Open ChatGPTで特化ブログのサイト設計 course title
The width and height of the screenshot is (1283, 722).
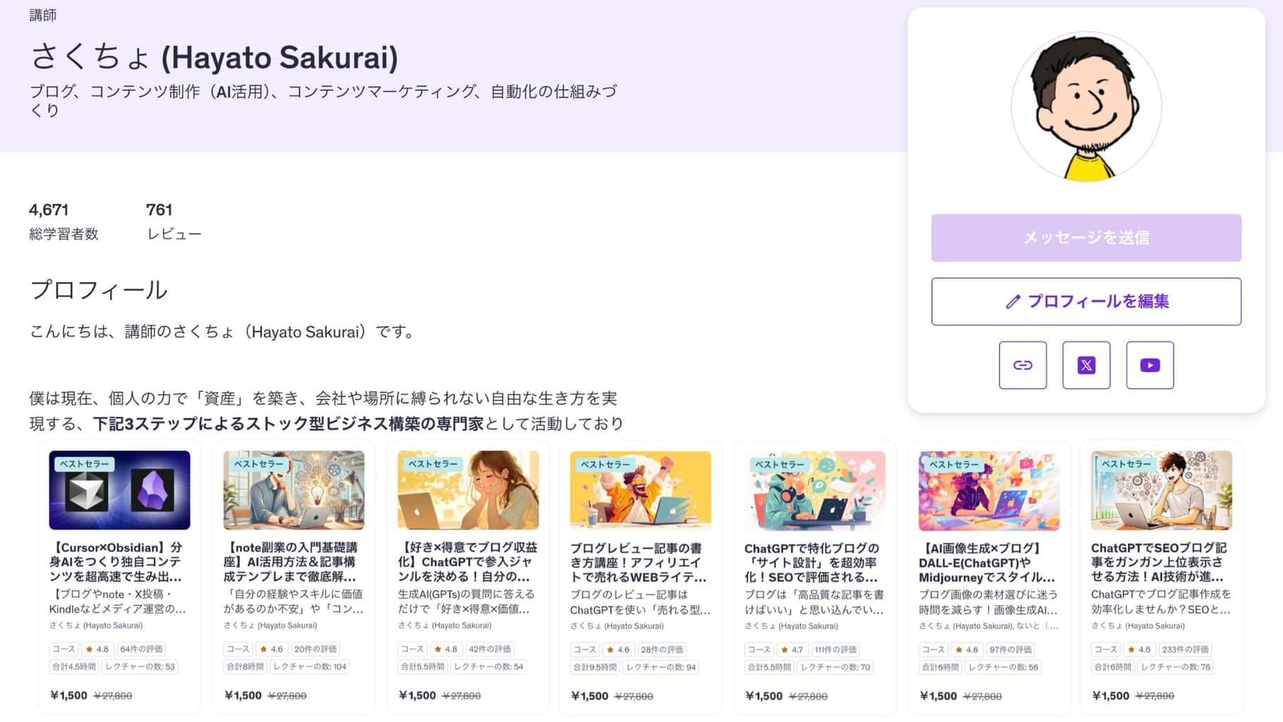812,563
